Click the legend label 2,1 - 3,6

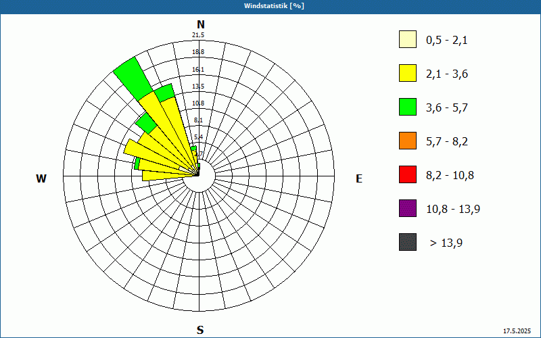(447, 74)
